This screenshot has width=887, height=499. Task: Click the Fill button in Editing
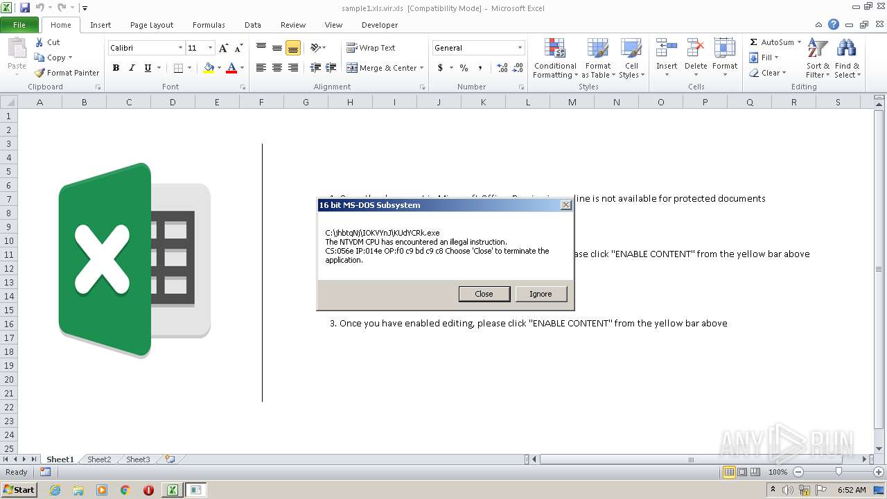pos(764,58)
